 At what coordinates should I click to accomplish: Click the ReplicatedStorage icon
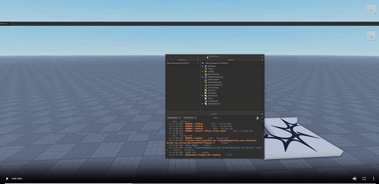(x=206, y=82)
